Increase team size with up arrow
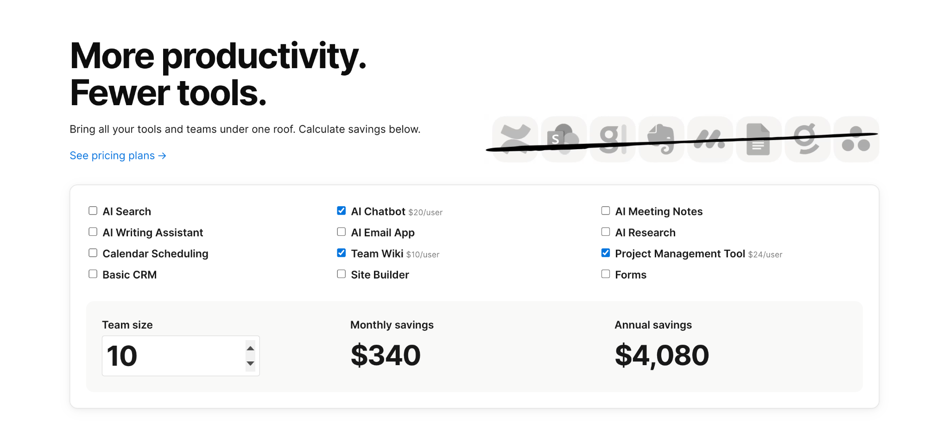Screen dimensions: 949x443 coord(251,348)
